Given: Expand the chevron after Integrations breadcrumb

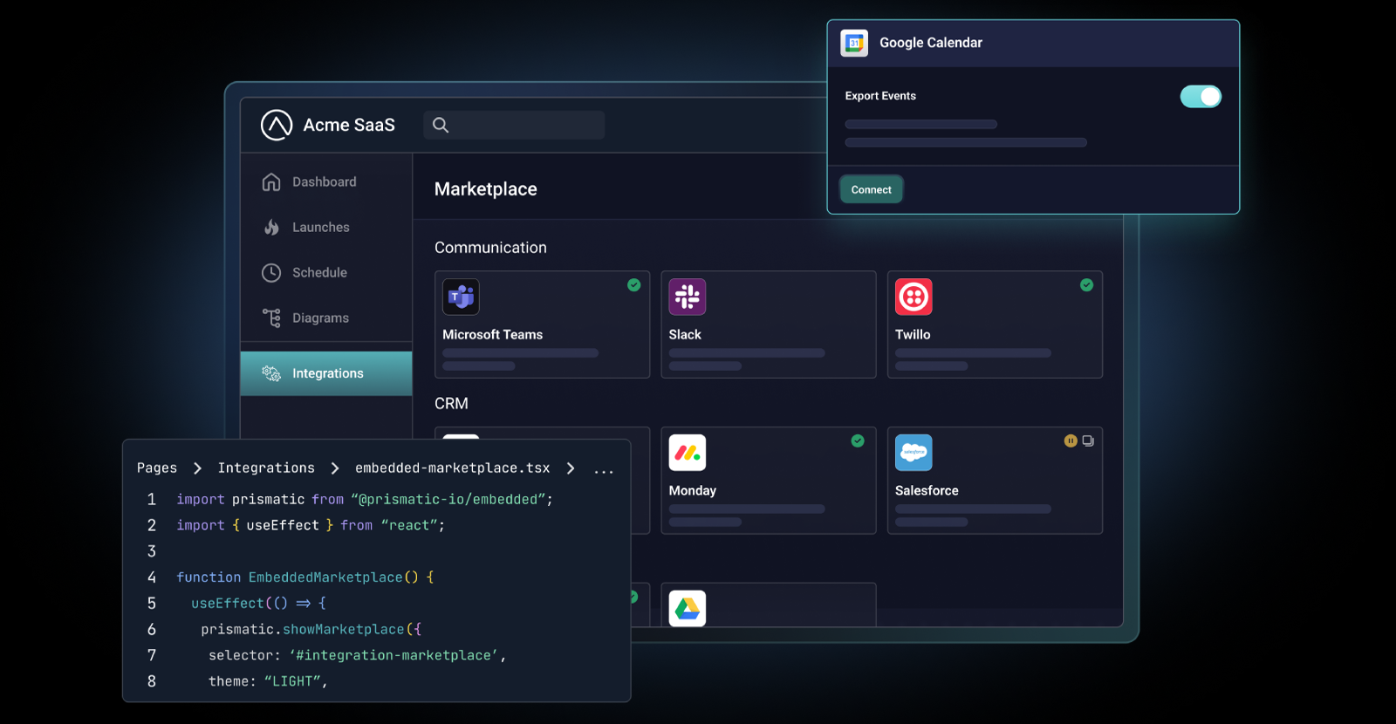Looking at the screenshot, I should (x=334, y=468).
